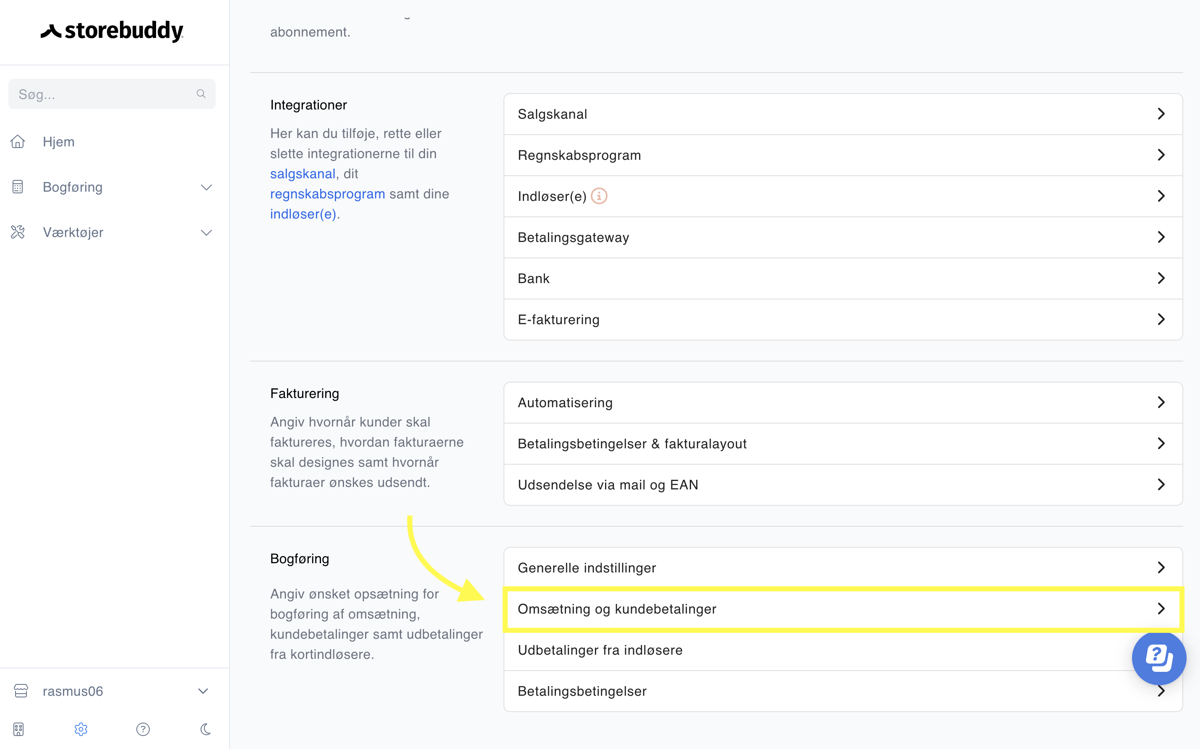The width and height of the screenshot is (1200, 749).
Task: Open the help chat widget
Action: tap(1159, 658)
